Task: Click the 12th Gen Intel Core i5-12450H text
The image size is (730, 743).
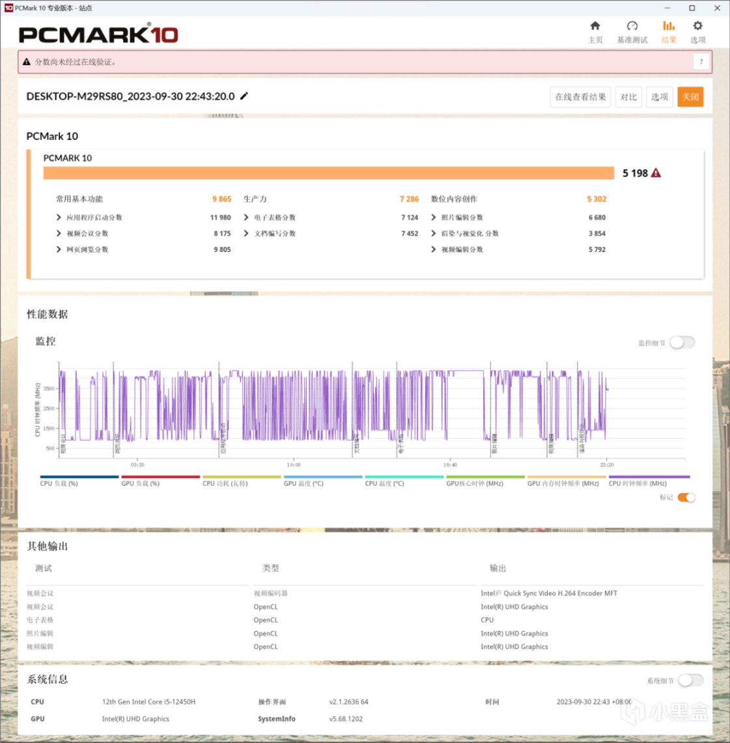Action: click(x=148, y=702)
